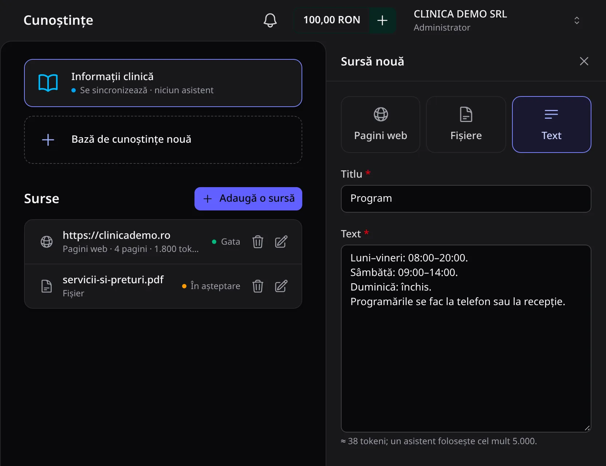The image size is (606, 466).
Task: Delete the https://clinicademo.ro source
Action: tap(258, 242)
